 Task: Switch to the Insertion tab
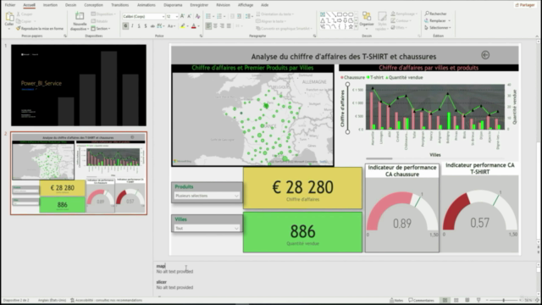[x=50, y=5]
